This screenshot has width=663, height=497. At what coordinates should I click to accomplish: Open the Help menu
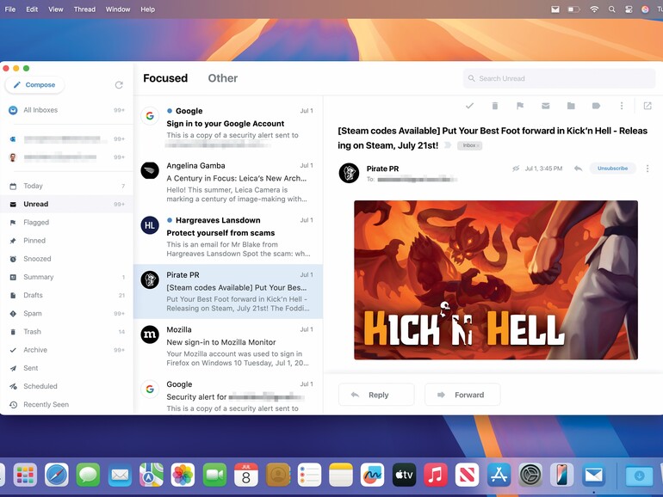(147, 9)
